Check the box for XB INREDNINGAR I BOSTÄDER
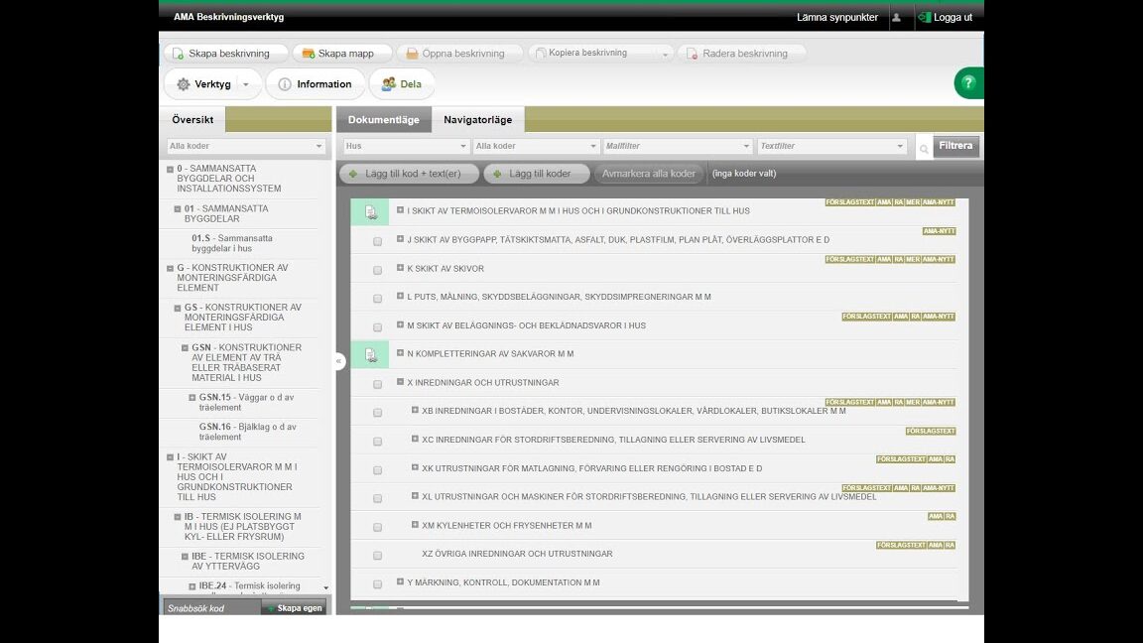This screenshot has width=1143, height=643. [x=378, y=413]
